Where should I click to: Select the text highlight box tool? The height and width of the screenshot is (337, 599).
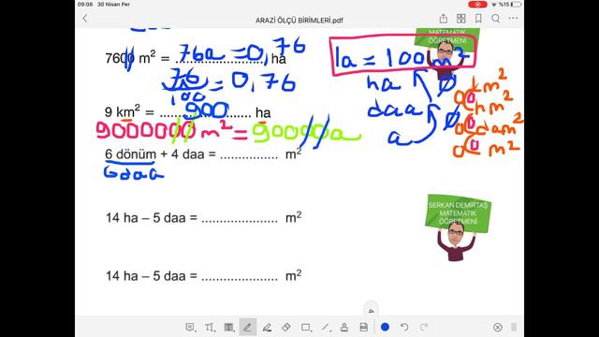coord(228,327)
